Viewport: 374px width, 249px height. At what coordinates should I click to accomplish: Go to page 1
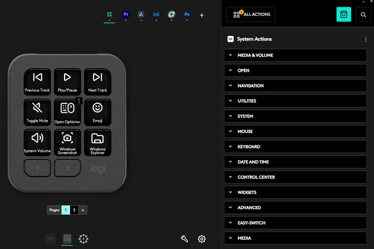pyautogui.click(x=65, y=210)
